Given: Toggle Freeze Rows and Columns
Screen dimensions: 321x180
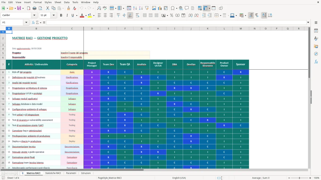Looking at the screenshot, I should [205, 8].
